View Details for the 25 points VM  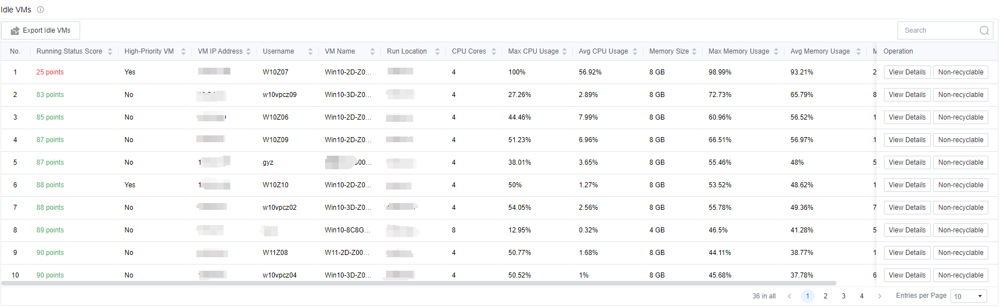[906, 72]
